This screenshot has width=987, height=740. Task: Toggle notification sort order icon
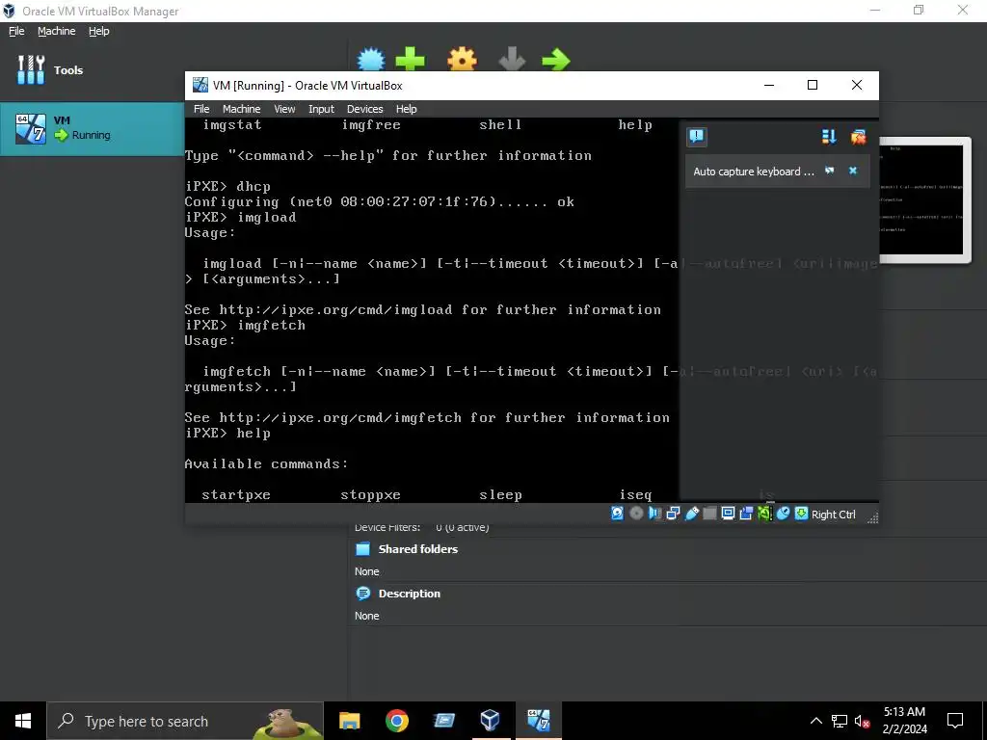tap(829, 137)
